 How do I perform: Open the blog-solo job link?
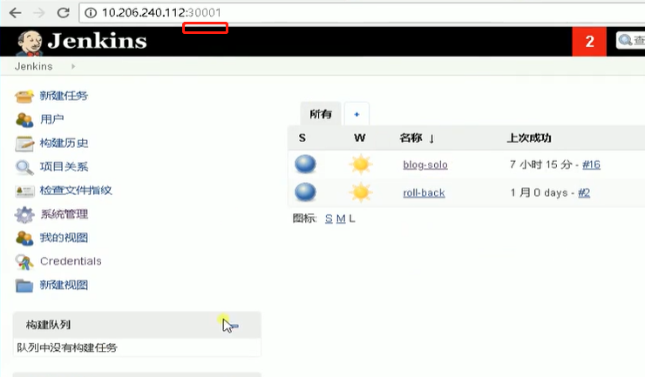tap(425, 165)
